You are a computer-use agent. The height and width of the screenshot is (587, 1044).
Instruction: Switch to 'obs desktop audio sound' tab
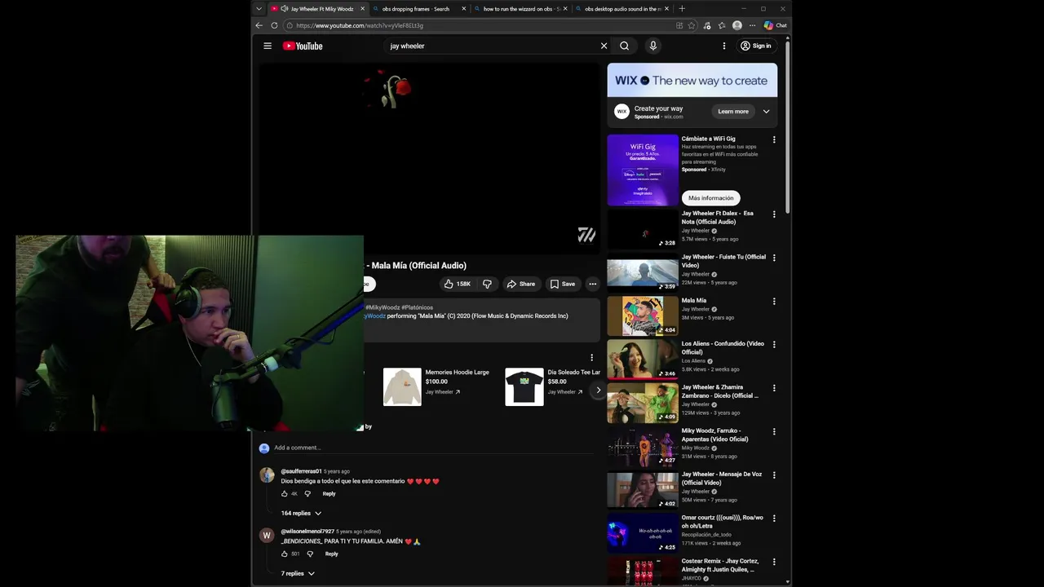pos(622,9)
